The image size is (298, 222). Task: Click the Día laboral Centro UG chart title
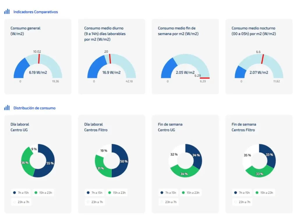(x=20, y=127)
